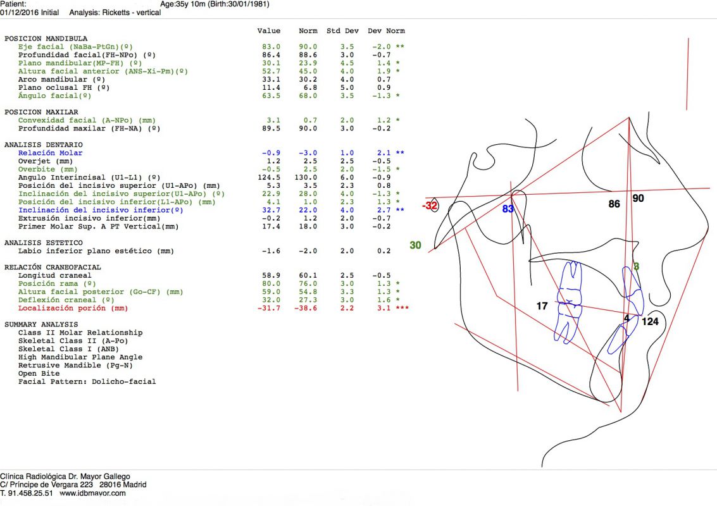Select the red Localización porión row
This screenshot has height=506, width=717.
(x=73, y=308)
